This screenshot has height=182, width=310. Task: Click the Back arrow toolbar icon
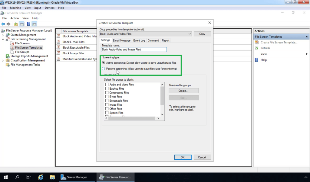click(x=3, y=24)
